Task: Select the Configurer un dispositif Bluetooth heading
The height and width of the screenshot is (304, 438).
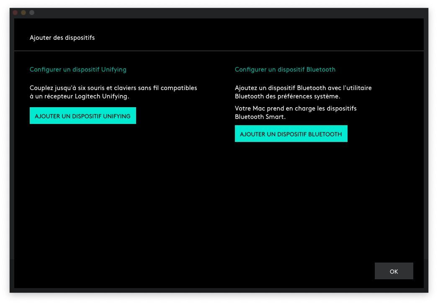Action: 285,70
